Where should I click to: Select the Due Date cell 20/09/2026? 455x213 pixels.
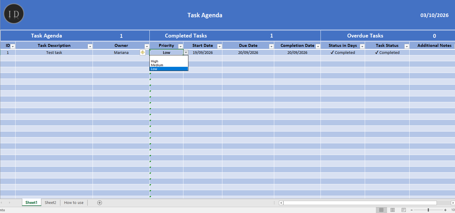248,53
